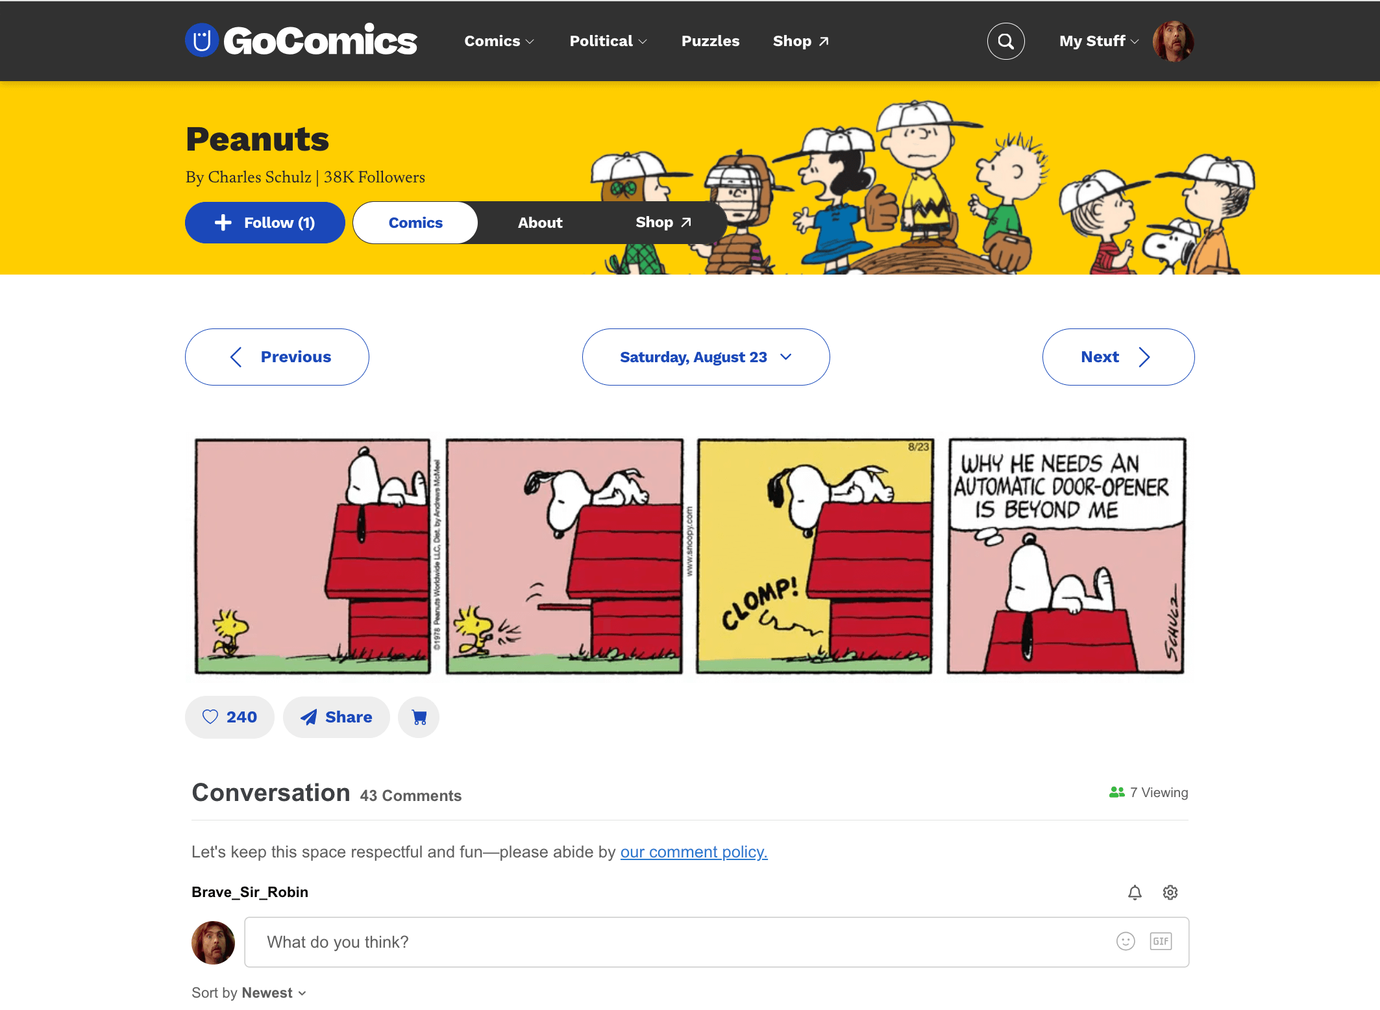Image resolution: width=1380 pixels, height=1010 pixels.
Task: Open the comment settings gear icon
Action: [1170, 893]
